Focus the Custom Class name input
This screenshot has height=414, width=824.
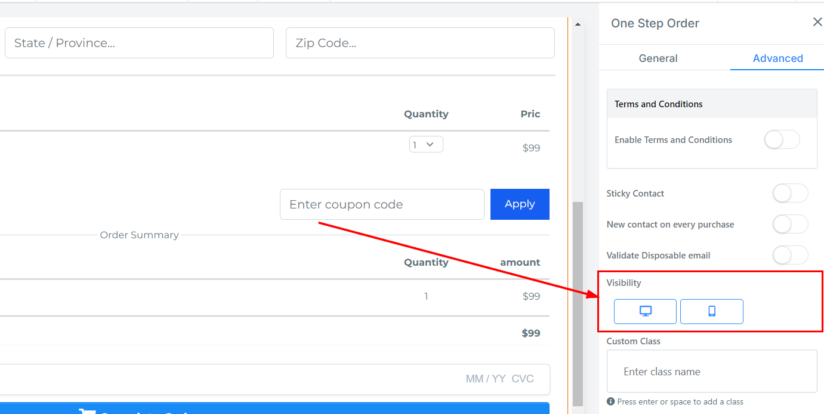tap(711, 372)
